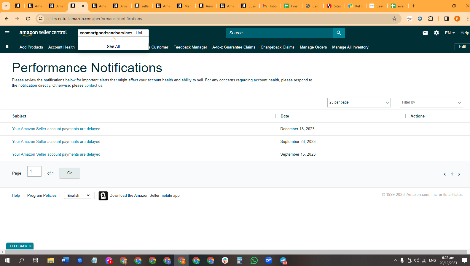
Task: Open the ecomartgoodsandservices account switcher
Action: click(113, 33)
